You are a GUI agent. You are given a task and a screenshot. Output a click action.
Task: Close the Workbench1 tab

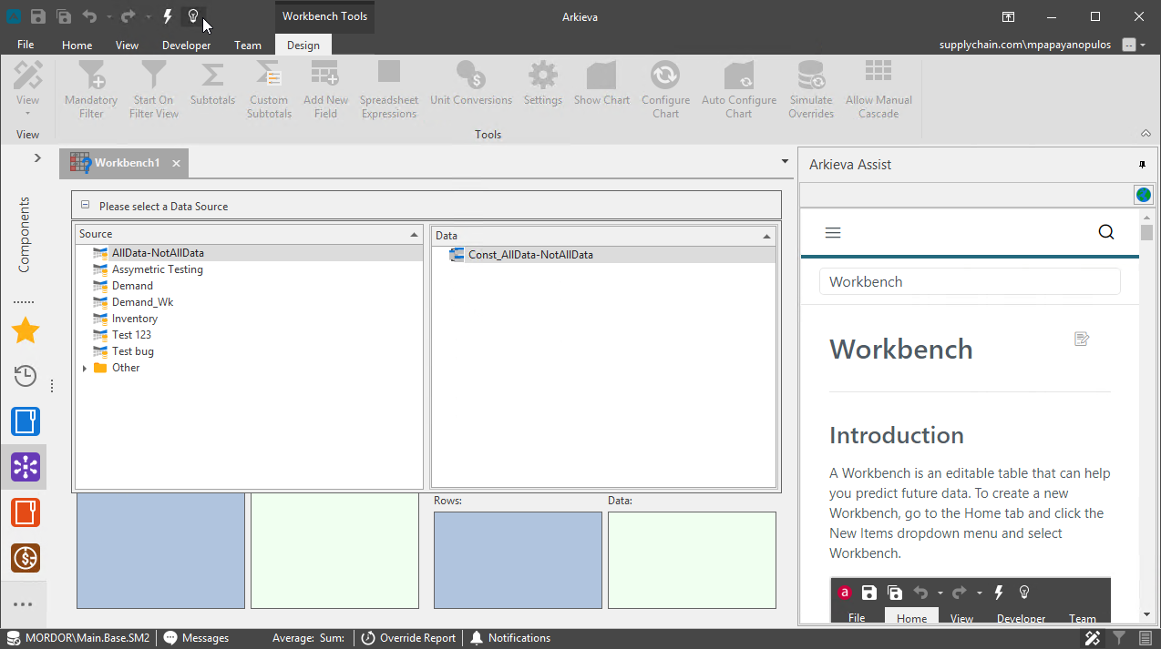click(x=177, y=164)
